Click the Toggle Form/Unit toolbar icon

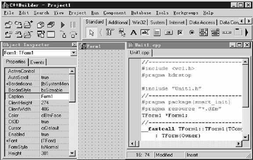[x=41, y=34]
